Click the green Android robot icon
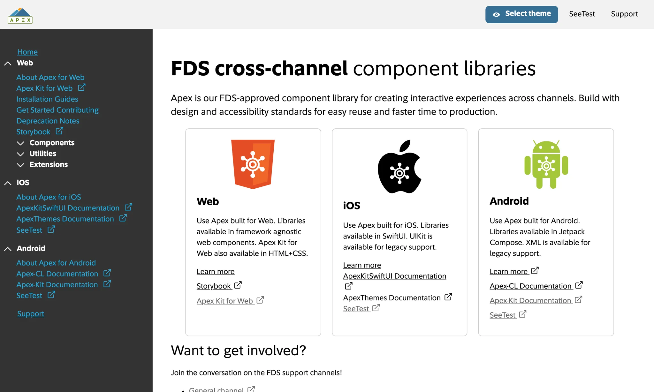This screenshot has width=654, height=392. tap(546, 164)
